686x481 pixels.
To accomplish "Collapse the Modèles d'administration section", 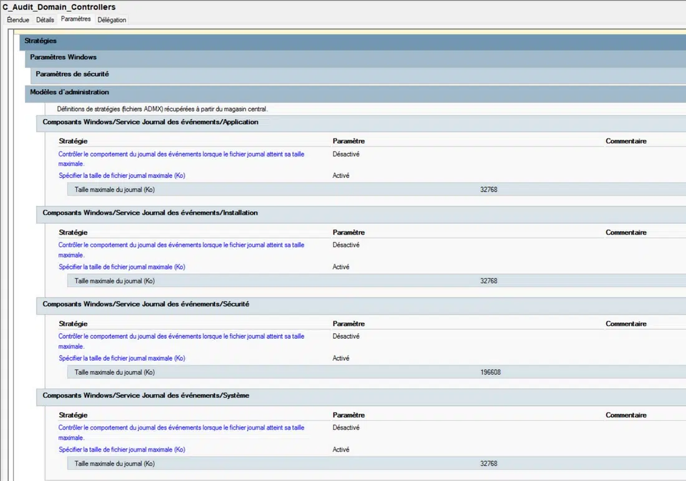I will point(69,92).
